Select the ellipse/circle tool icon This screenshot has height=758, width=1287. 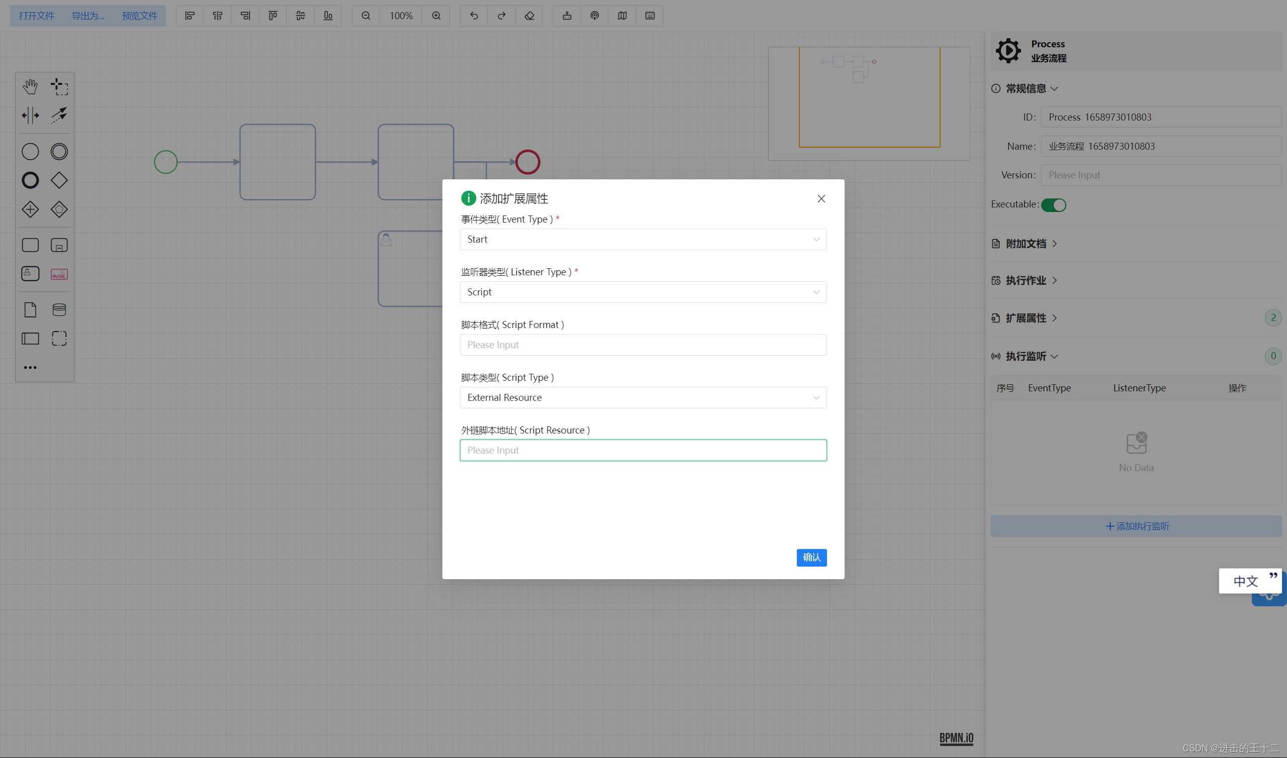(x=30, y=152)
